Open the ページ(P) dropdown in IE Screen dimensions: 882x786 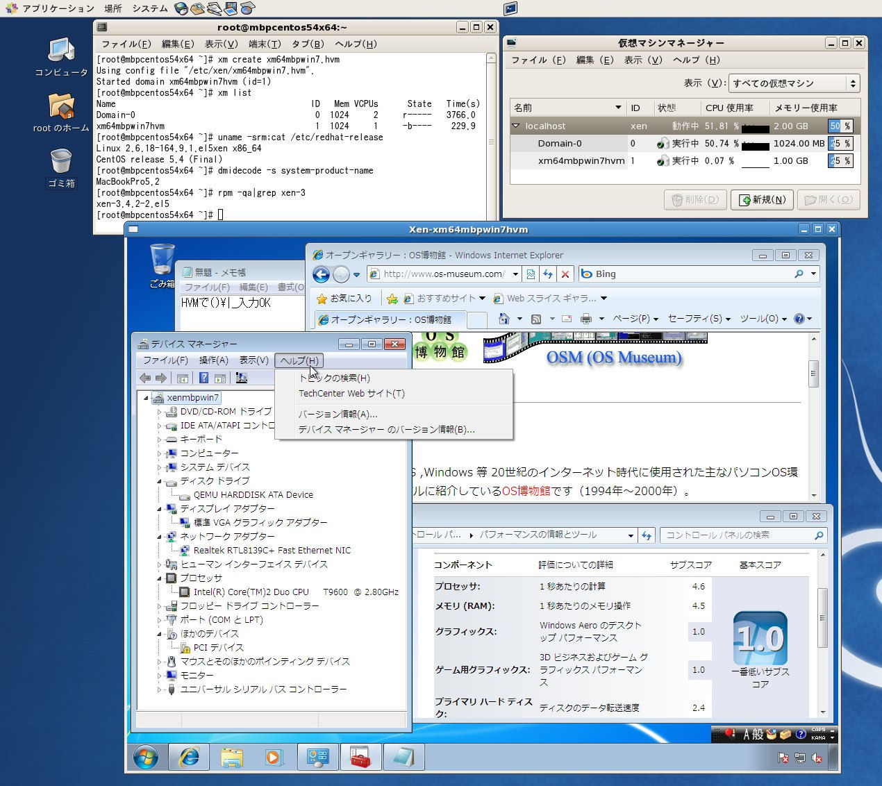click(x=635, y=319)
